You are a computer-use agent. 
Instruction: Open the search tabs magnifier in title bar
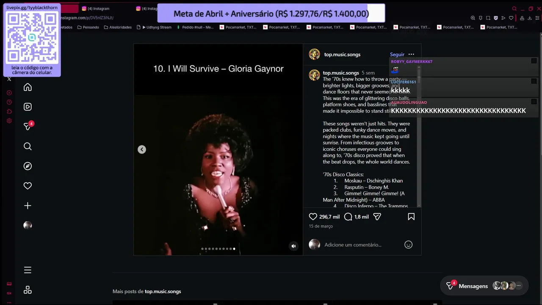(x=514, y=8)
